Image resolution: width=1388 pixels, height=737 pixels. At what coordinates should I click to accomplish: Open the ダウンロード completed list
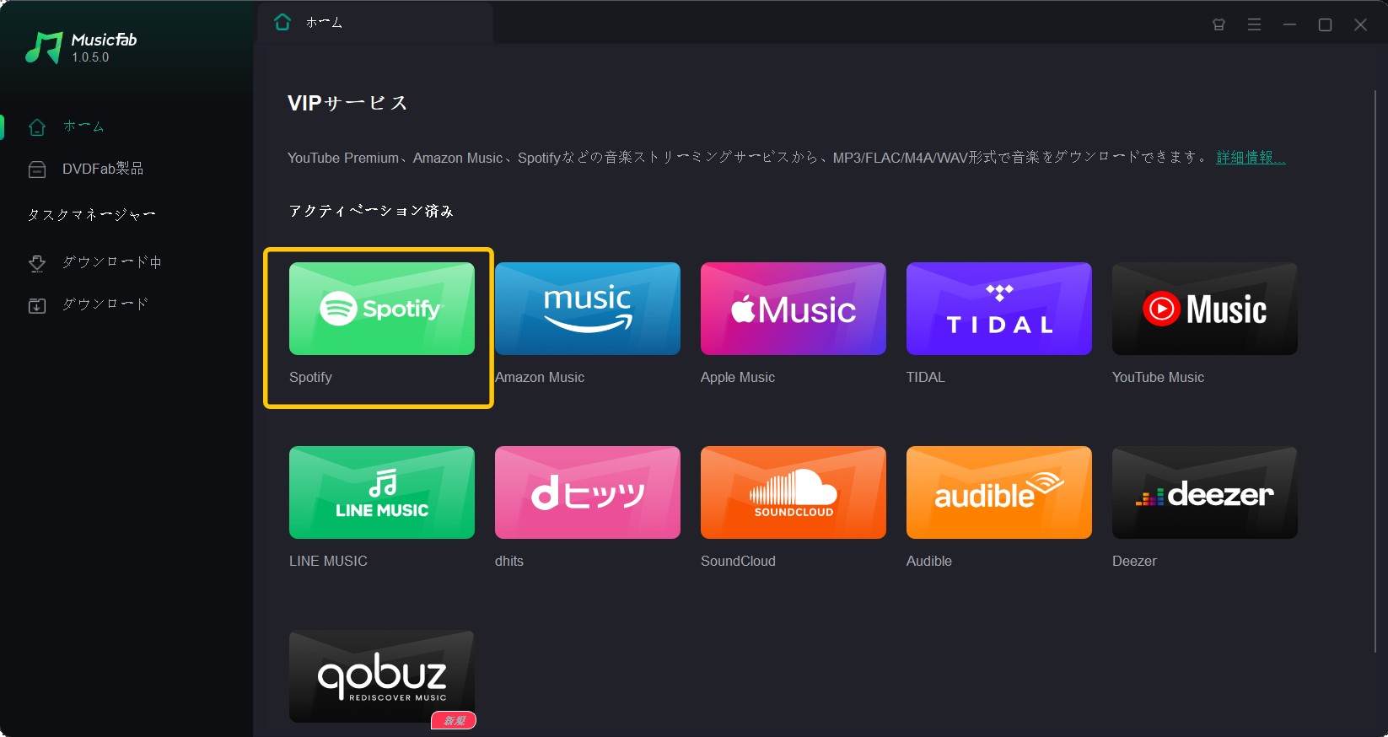(x=105, y=304)
